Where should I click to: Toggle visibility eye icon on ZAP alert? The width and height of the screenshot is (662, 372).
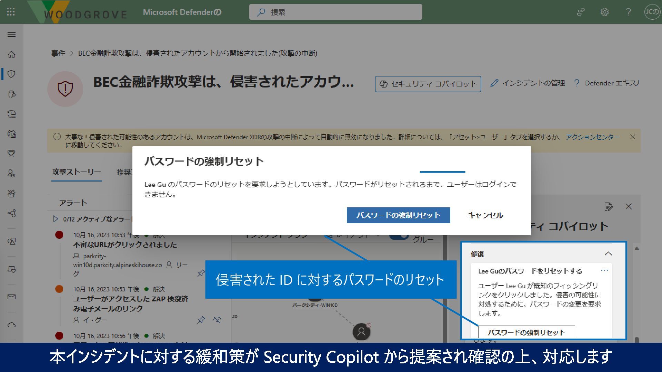pos(217,320)
